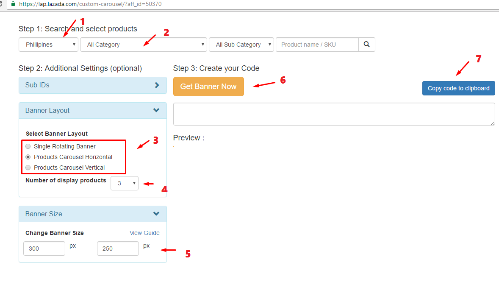Click the banner height field showing 250
The height and width of the screenshot is (285, 499).
(x=118, y=248)
